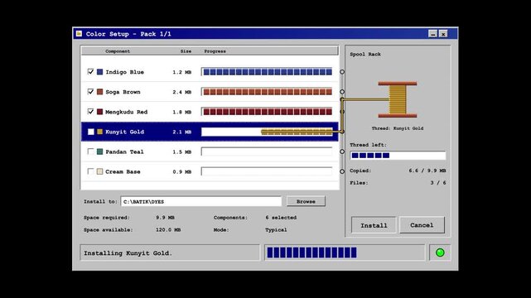Screen dimensions: 531x298
Task: Select the Mengkudu Red progress bar
Action: [x=267, y=112]
